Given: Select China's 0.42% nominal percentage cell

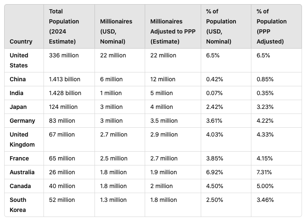Looking at the screenshot, I should [215, 79].
